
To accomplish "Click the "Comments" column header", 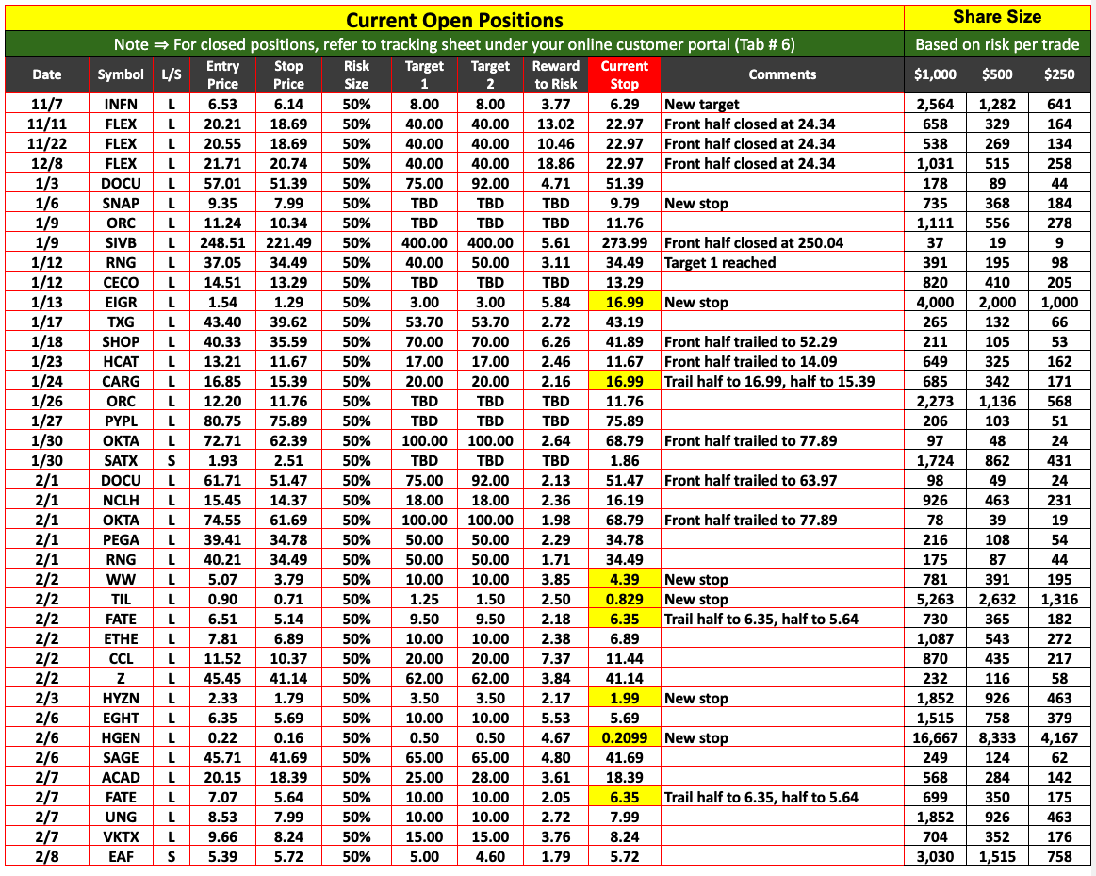I will tap(781, 74).
